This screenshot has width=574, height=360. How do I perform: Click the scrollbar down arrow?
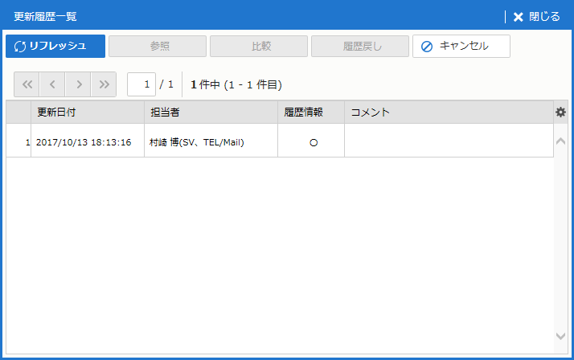pyautogui.click(x=560, y=336)
